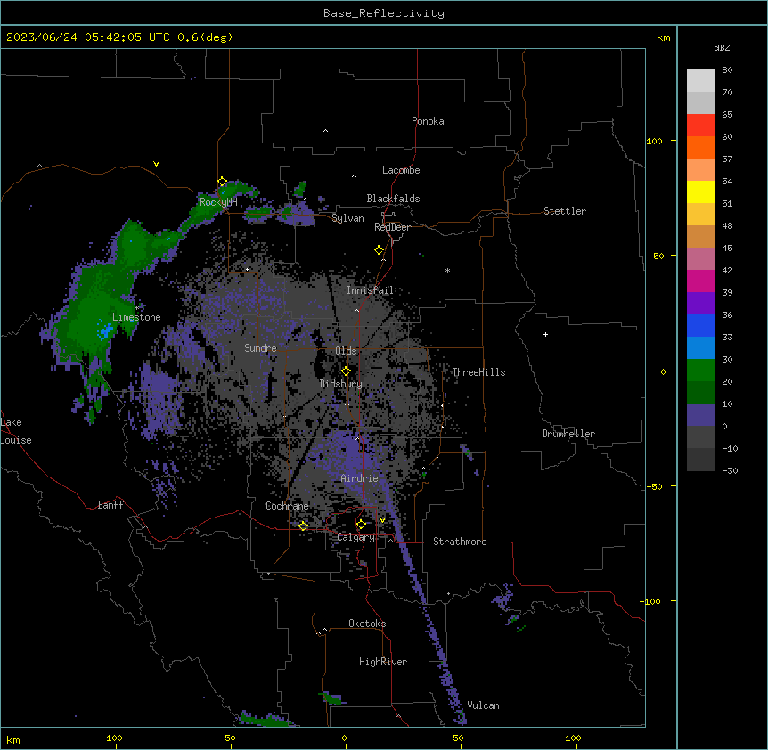
Task: Click the yellow diamond between Olds and Didsbury
Action: [347, 371]
